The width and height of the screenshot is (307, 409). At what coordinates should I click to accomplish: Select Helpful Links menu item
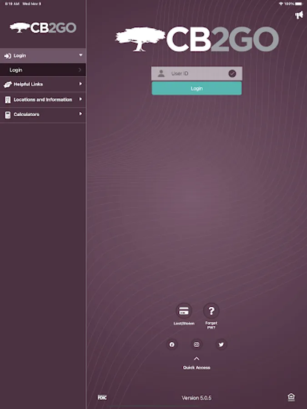pyautogui.click(x=43, y=84)
